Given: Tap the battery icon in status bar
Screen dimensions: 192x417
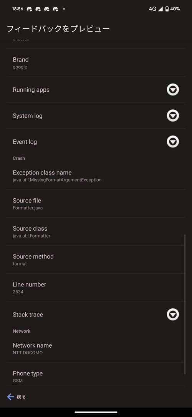Looking at the screenshot, I should (x=167, y=9).
